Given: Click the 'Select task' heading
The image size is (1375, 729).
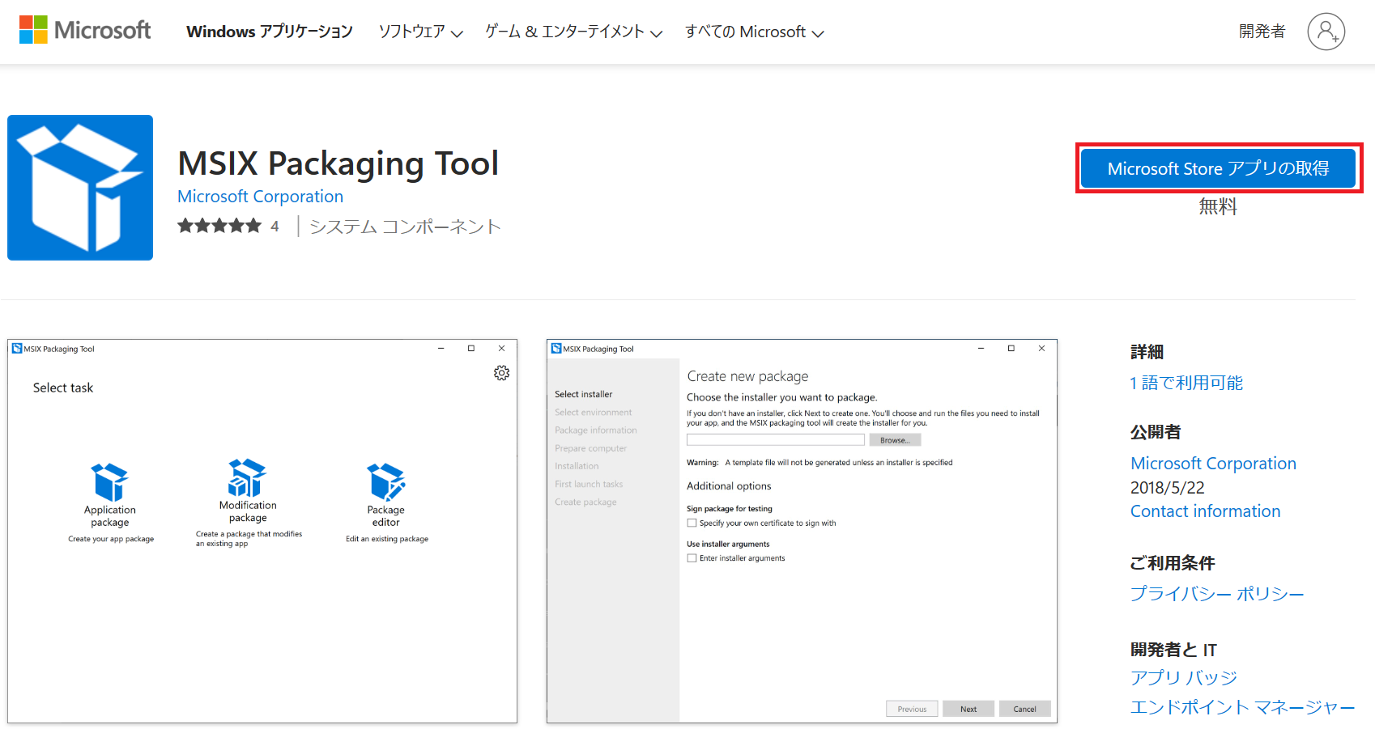Looking at the screenshot, I should 63,388.
